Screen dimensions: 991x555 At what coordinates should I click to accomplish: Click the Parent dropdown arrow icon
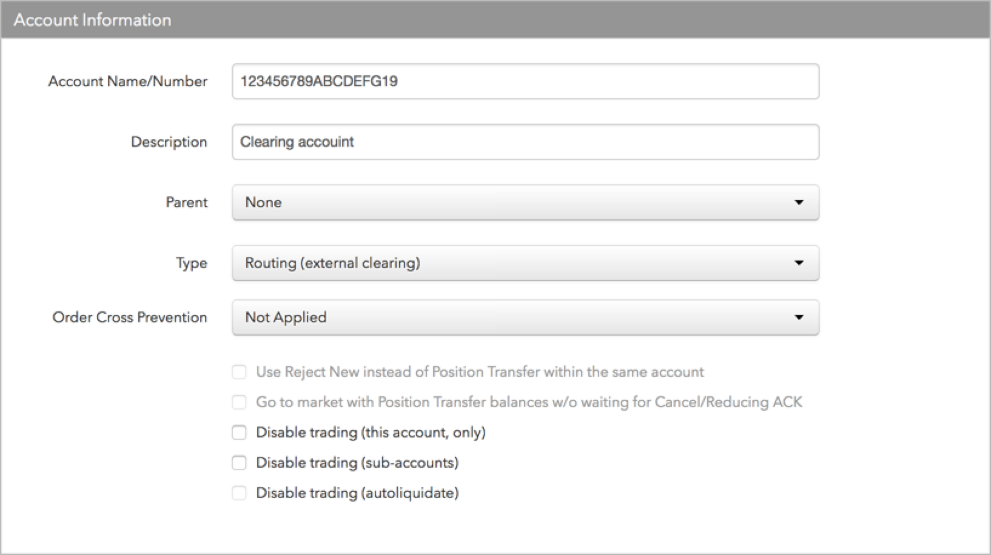coord(799,202)
